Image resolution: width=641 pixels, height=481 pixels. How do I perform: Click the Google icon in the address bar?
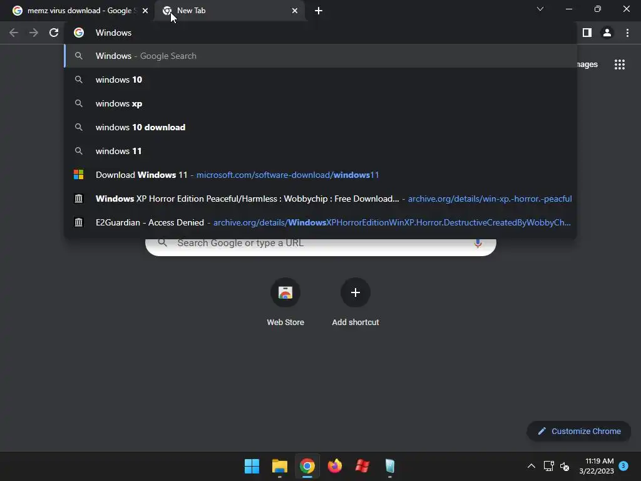79,33
